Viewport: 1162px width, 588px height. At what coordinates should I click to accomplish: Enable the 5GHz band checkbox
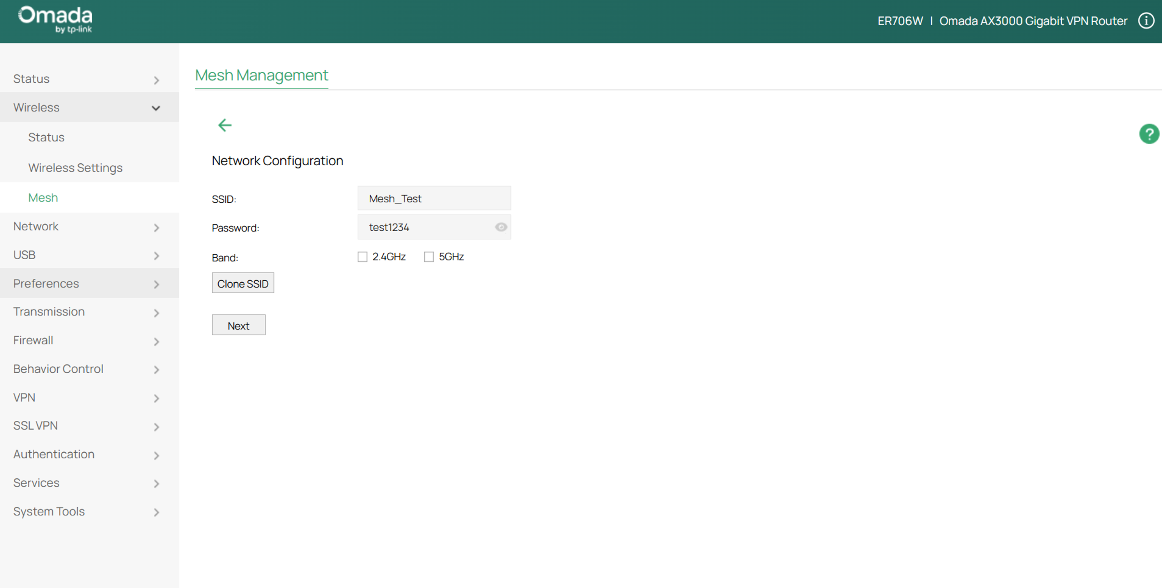click(x=429, y=257)
